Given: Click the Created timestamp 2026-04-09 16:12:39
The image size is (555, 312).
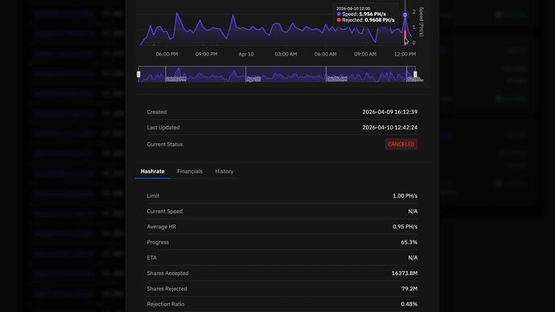Looking at the screenshot, I should 389,112.
